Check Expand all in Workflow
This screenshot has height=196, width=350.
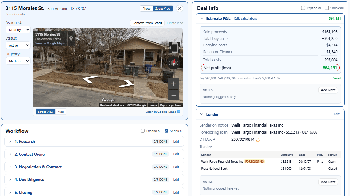[143, 131]
